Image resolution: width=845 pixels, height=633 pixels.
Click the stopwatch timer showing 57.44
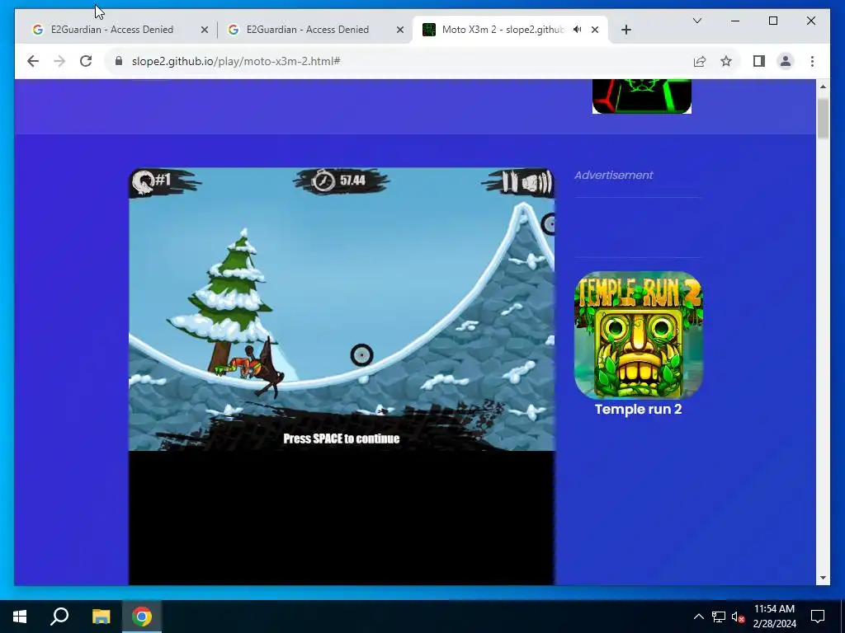tap(340, 181)
